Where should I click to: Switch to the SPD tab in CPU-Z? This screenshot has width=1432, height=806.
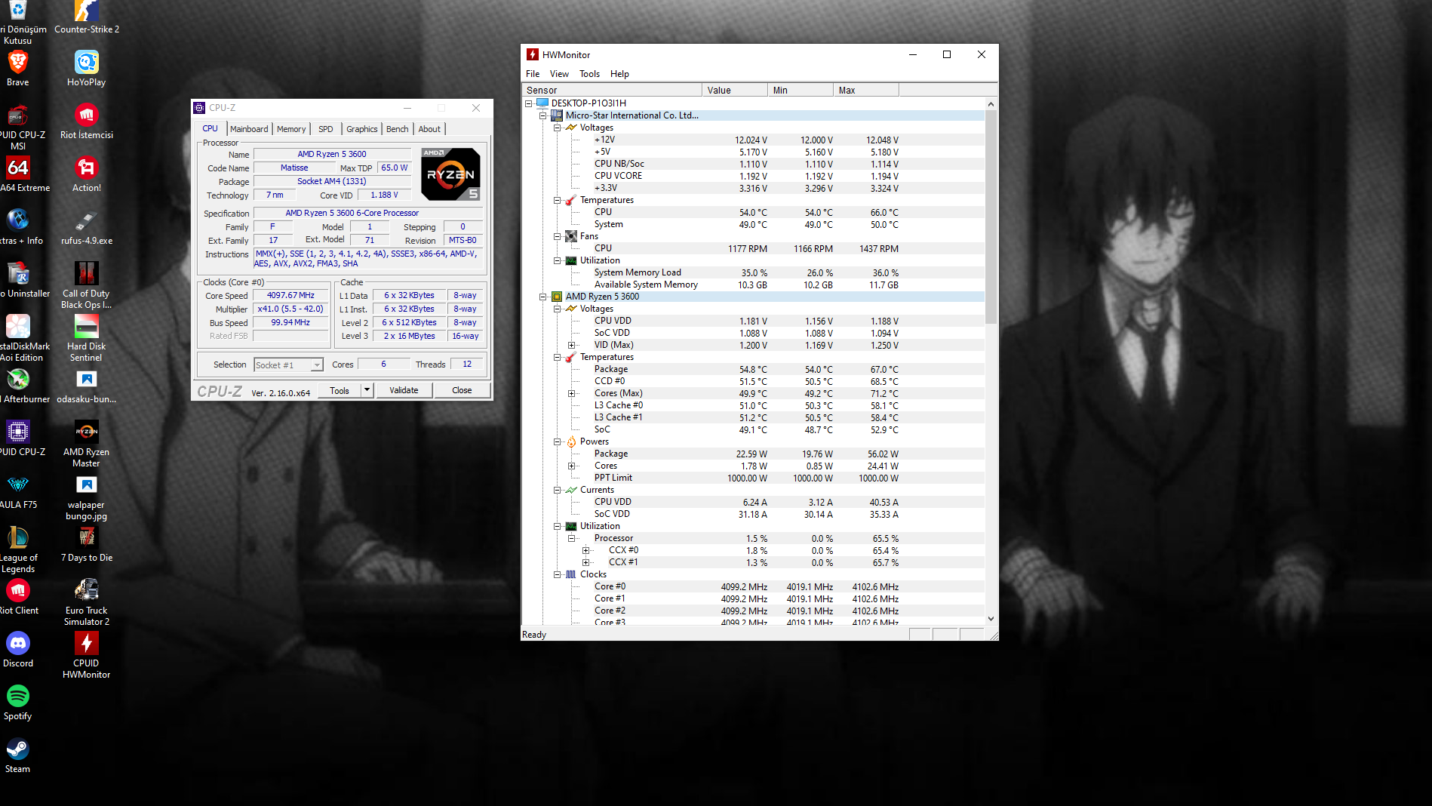(x=326, y=129)
